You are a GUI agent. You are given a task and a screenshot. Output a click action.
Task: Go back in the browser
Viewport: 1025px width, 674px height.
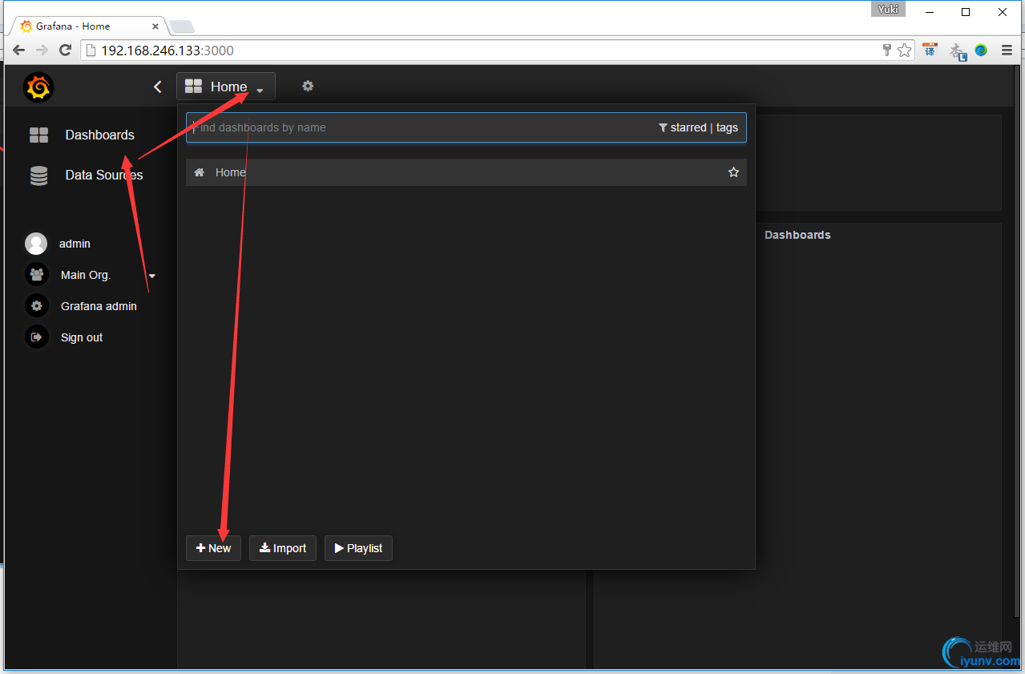click(x=18, y=50)
